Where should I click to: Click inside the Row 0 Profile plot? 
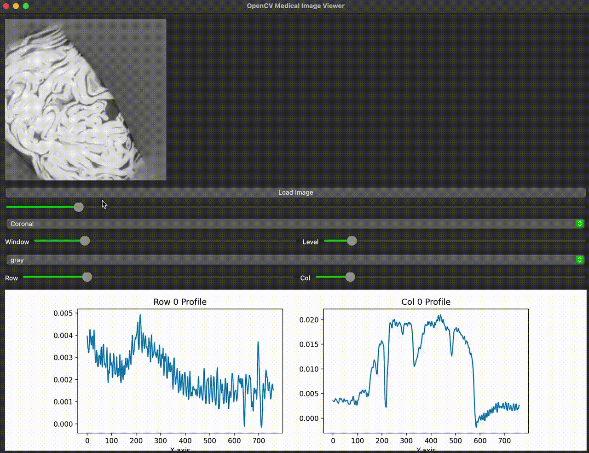click(180, 371)
